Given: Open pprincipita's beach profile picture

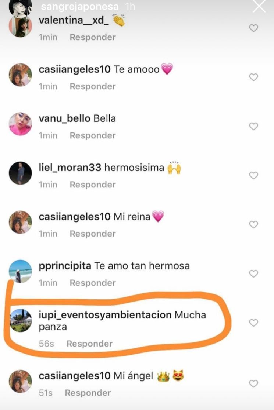Looking at the screenshot, I should click(x=20, y=271).
